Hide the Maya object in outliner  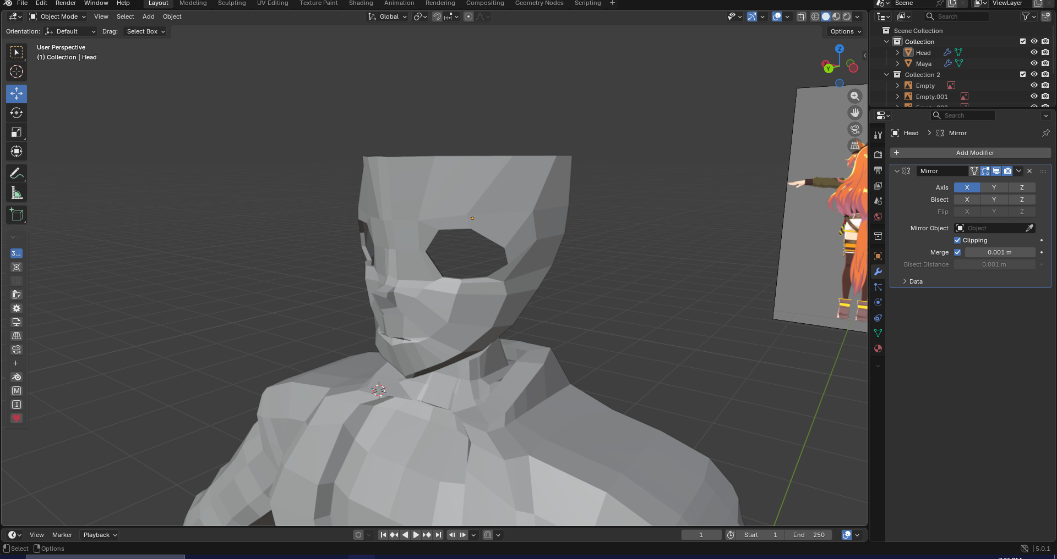coord(1034,64)
